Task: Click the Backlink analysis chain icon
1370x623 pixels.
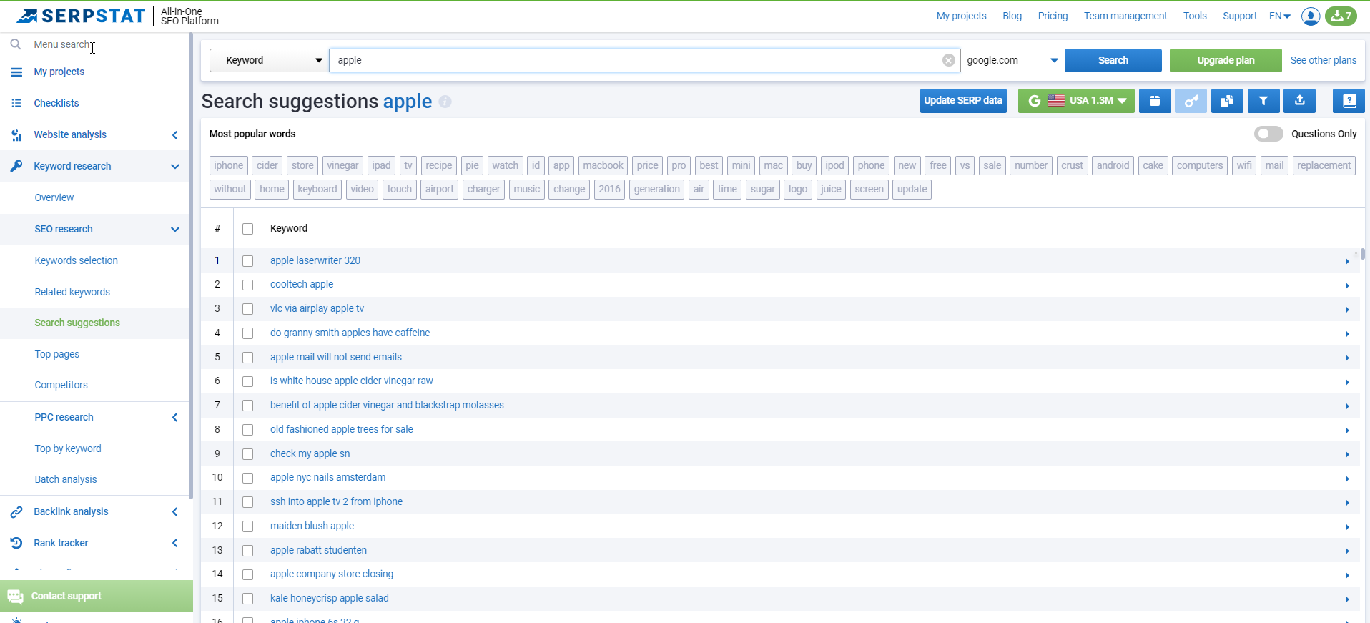Action: click(x=16, y=511)
